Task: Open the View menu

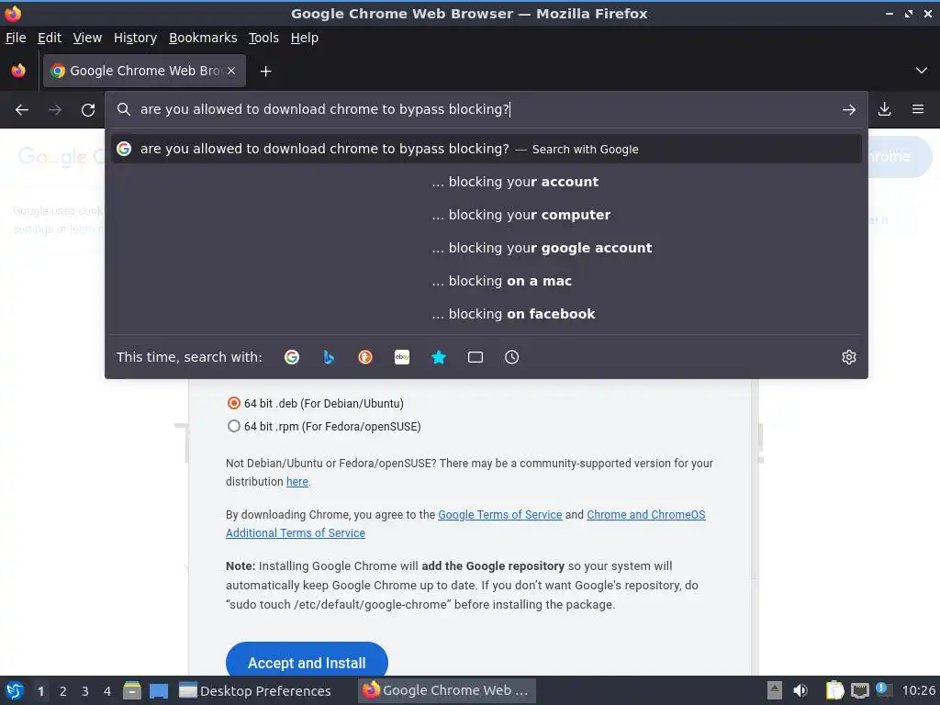Action: [x=87, y=38]
